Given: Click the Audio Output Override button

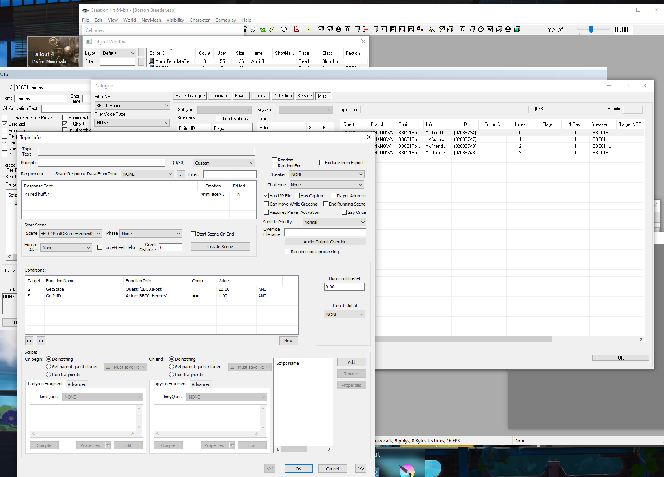Looking at the screenshot, I should [x=325, y=242].
